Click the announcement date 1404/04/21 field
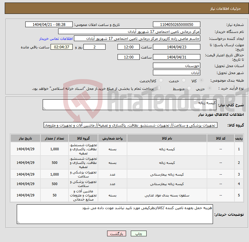This screenshot has height=242, width=249. pyautogui.click(x=49, y=24)
